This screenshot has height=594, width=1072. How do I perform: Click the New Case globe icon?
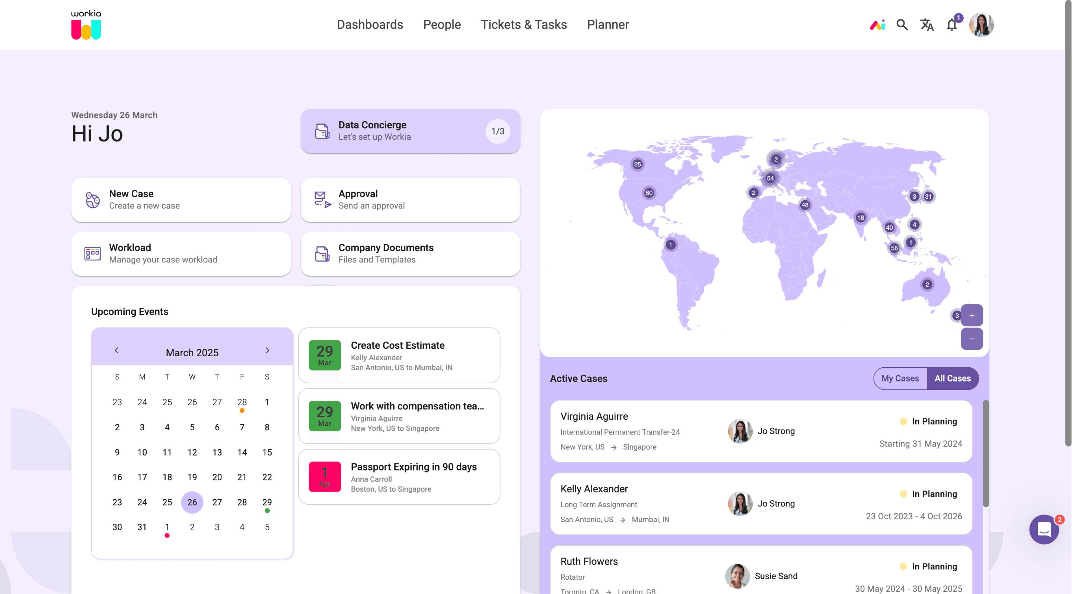click(92, 199)
